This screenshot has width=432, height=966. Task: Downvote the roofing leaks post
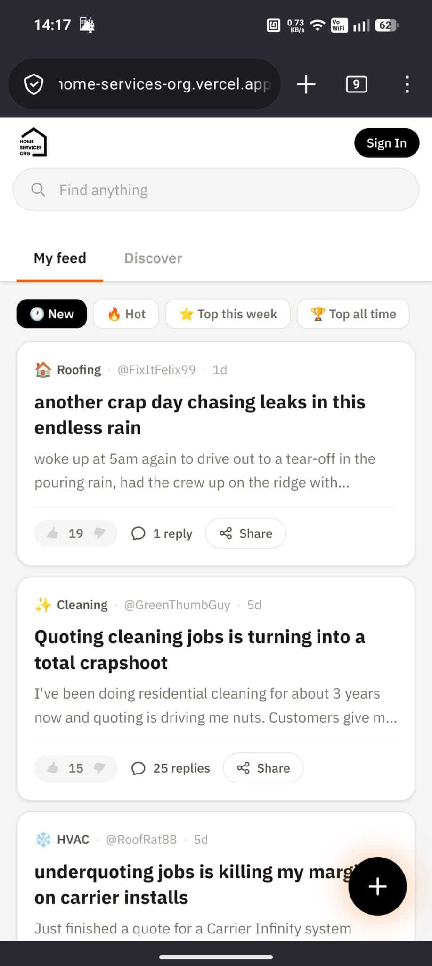pos(99,533)
